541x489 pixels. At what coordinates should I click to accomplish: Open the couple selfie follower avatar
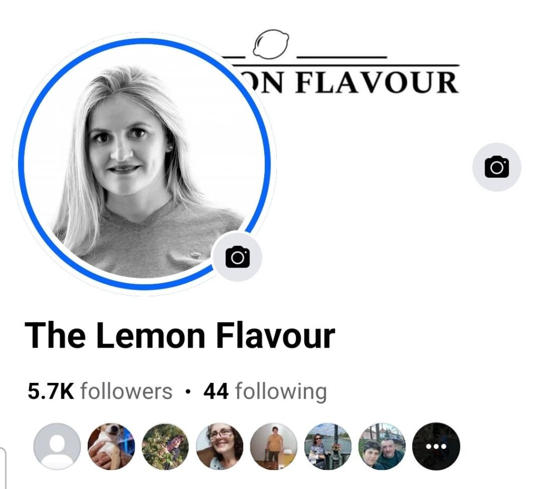pos(382,446)
